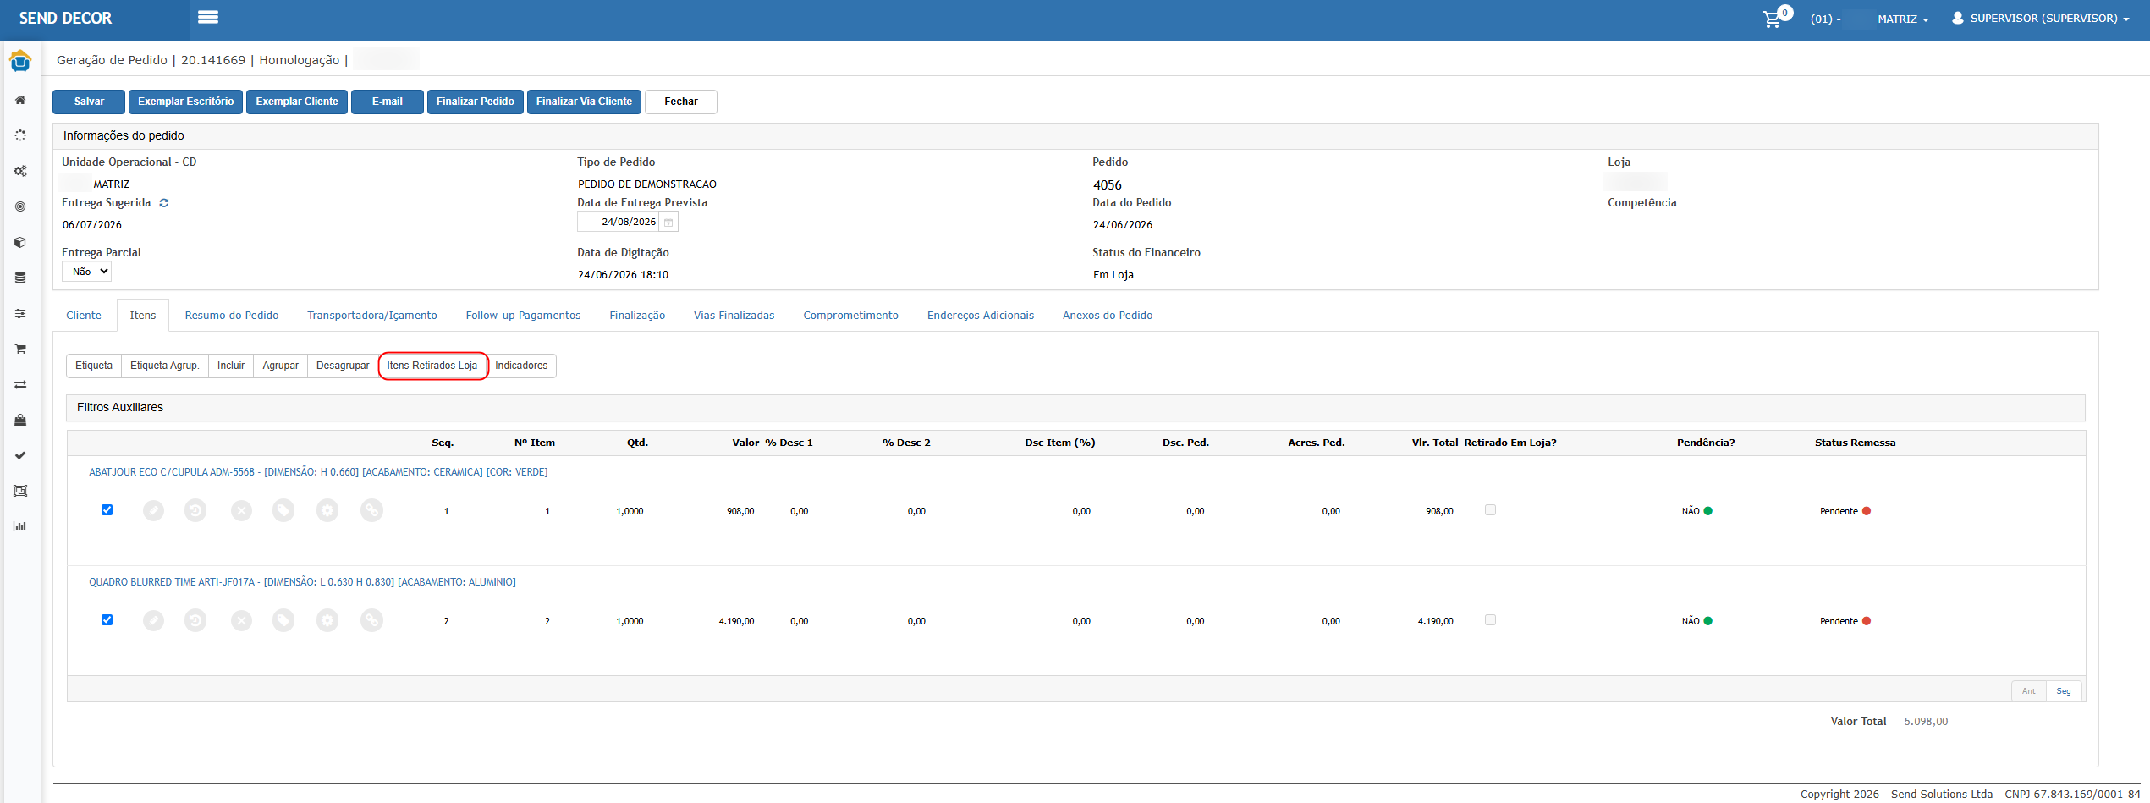Image resolution: width=2150 pixels, height=803 pixels.
Task: Open the Entrega Parcial dropdown showing Não
Action: 86,272
